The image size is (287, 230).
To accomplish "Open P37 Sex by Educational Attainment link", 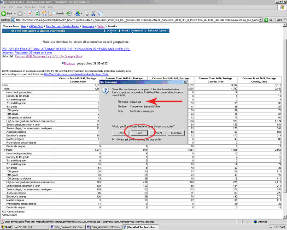I will (66, 51).
